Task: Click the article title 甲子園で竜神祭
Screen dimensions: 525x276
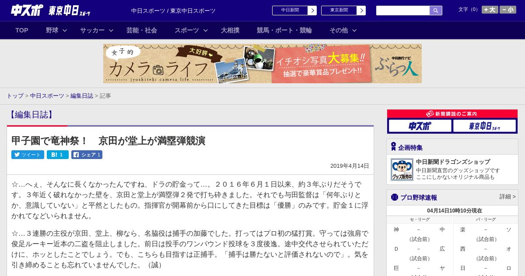Action: tap(108, 141)
